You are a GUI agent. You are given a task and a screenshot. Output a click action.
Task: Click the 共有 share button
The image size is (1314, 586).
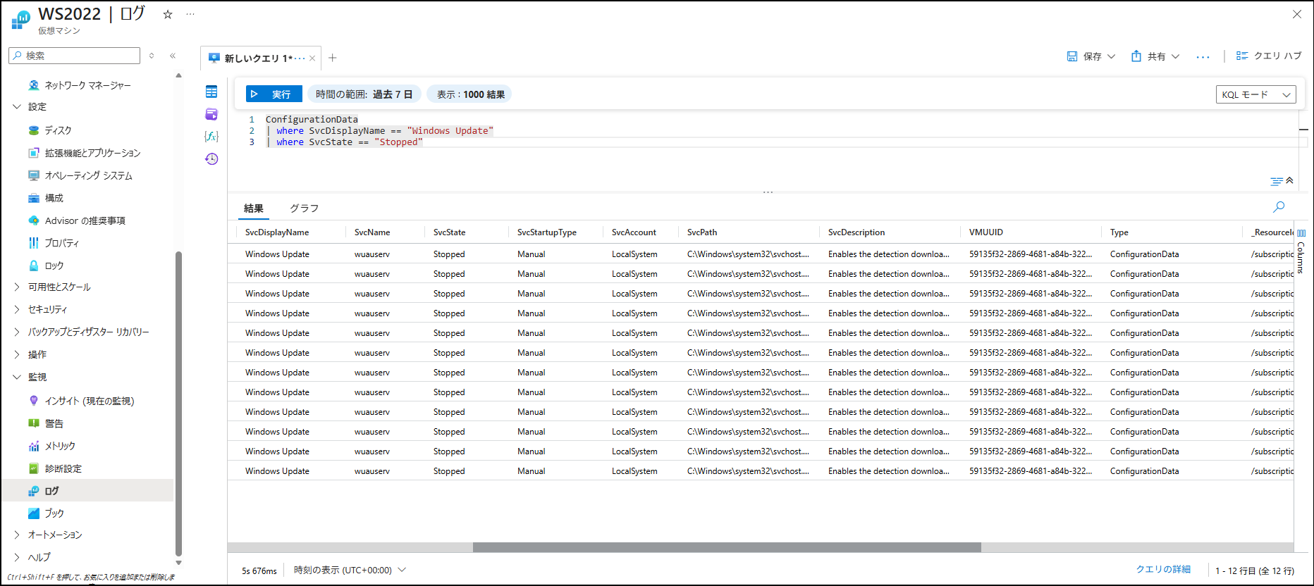1148,56
